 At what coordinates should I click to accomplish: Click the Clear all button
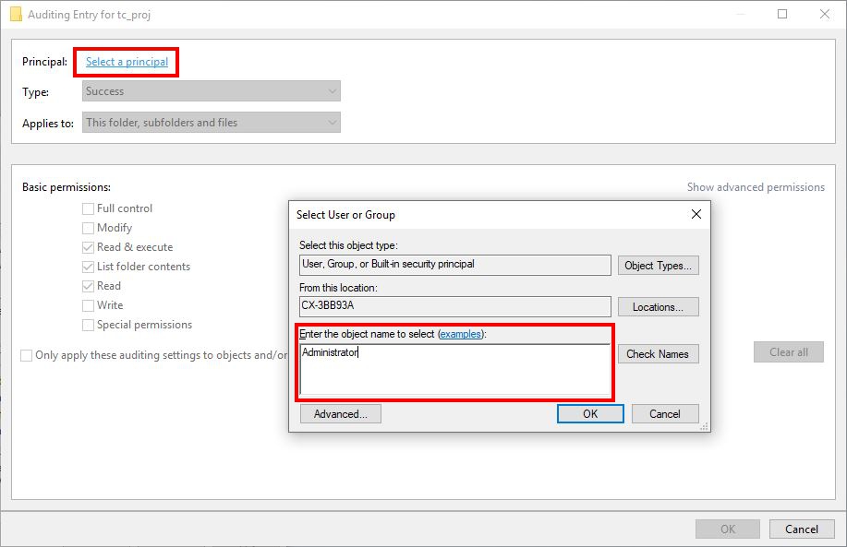789,352
